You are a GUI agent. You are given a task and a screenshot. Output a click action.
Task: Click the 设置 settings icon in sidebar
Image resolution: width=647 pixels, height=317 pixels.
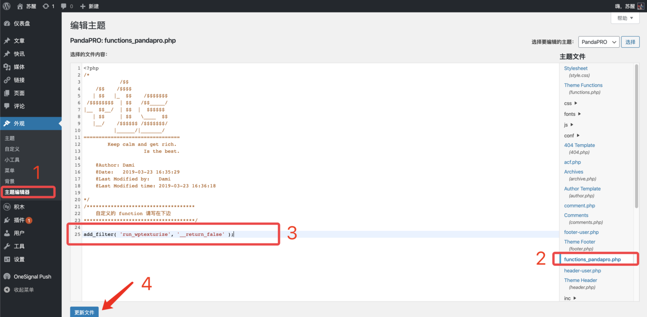pyautogui.click(x=7, y=259)
